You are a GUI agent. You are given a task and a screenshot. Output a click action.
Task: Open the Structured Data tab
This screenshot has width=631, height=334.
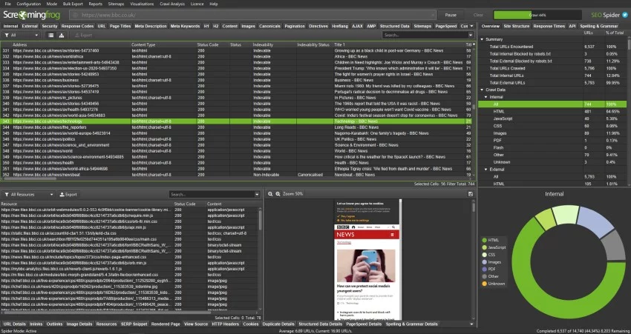pos(394,26)
